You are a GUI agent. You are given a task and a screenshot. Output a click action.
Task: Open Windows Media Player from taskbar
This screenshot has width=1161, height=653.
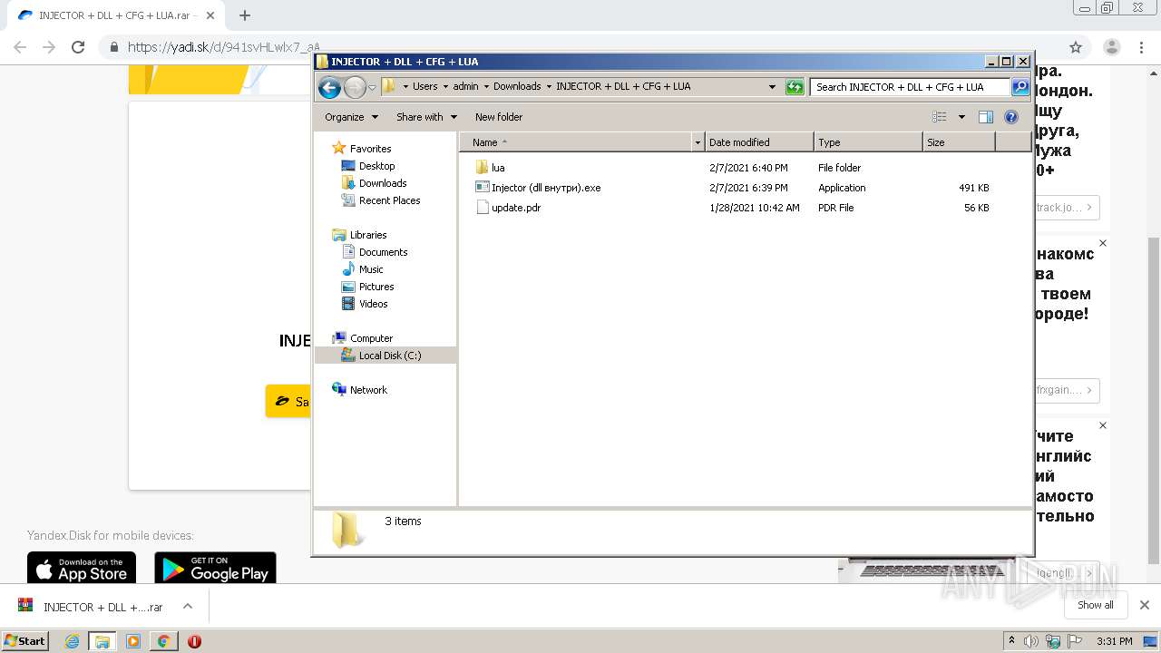click(x=133, y=641)
